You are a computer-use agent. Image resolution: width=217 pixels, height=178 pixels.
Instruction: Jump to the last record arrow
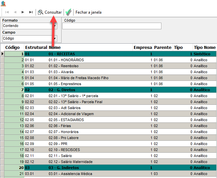pyautogui.click(x=31, y=12)
